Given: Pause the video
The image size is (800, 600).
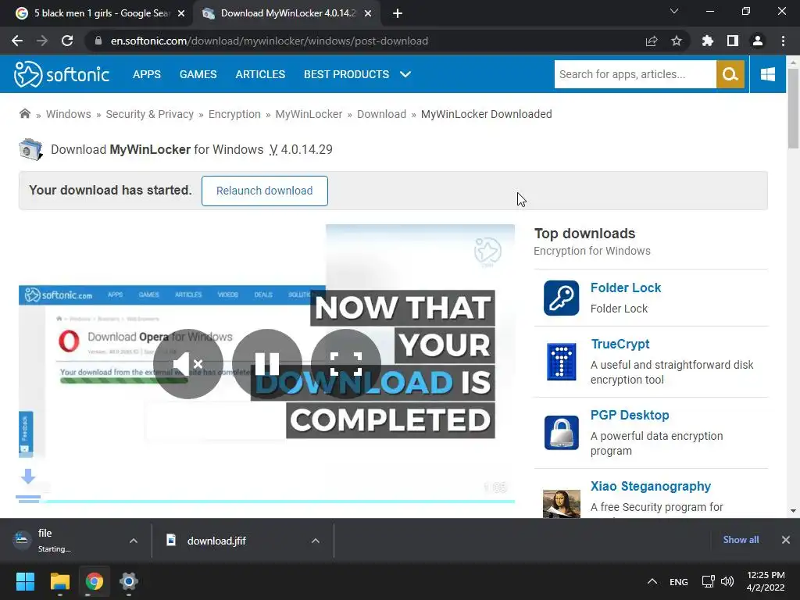Looking at the screenshot, I should click(x=267, y=364).
